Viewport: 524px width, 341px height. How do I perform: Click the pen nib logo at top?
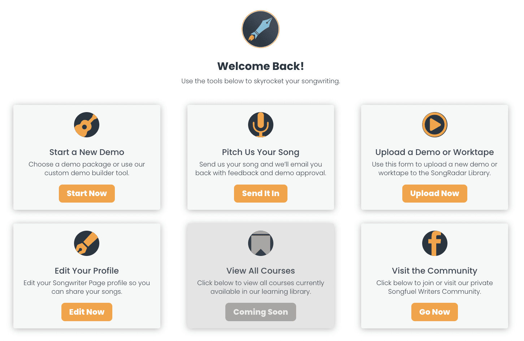click(260, 29)
